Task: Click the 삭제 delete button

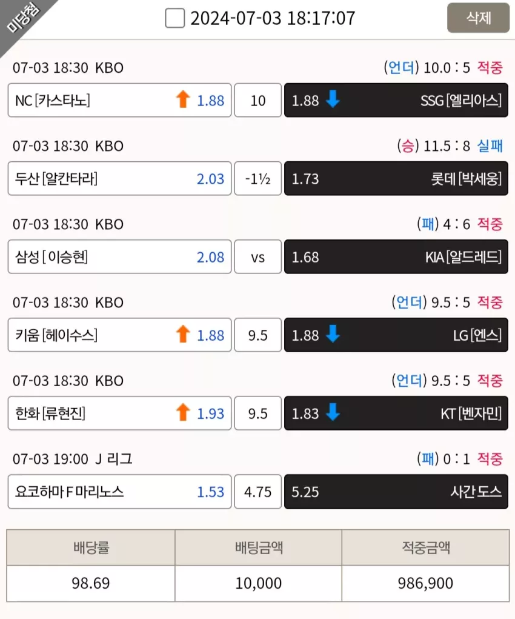Action: point(478,18)
